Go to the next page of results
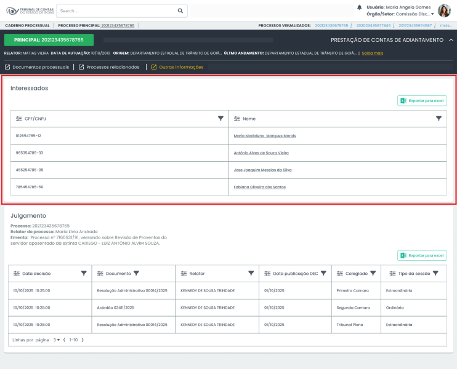This screenshot has height=369, width=457. click(82, 339)
